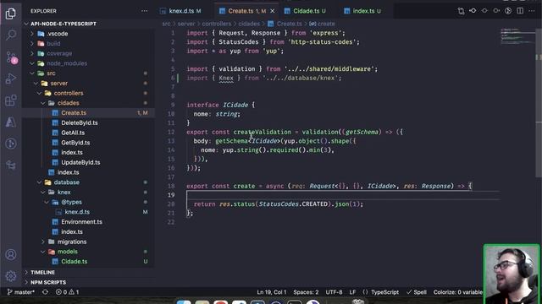This screenshot has width=542, height=304.
Task: Click the Colorize variables status item
Action: 458,292
